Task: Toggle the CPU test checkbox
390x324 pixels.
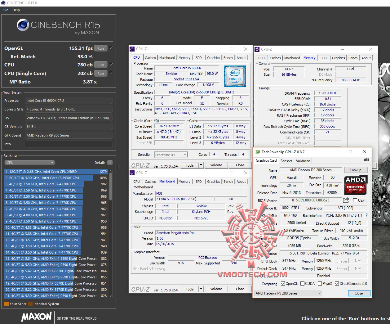Action: tap(111, 65)
